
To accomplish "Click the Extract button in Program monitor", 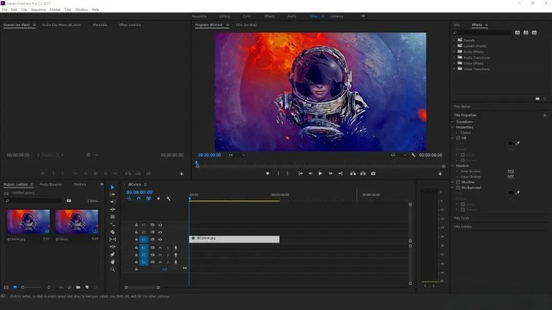I will pyautogui.click(x=363, y=174).
